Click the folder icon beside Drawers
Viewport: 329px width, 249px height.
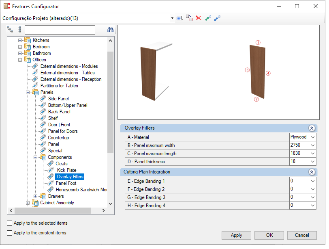coord(43,196)
